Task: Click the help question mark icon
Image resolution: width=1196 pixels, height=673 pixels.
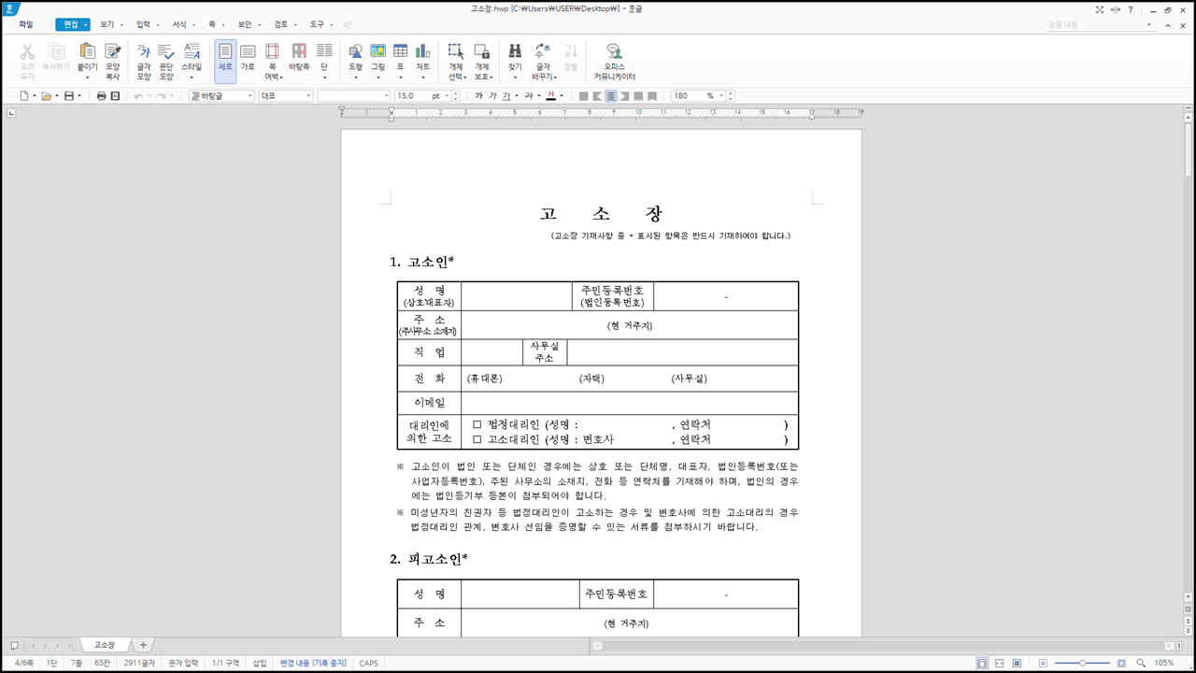Action: point(1130,9)
